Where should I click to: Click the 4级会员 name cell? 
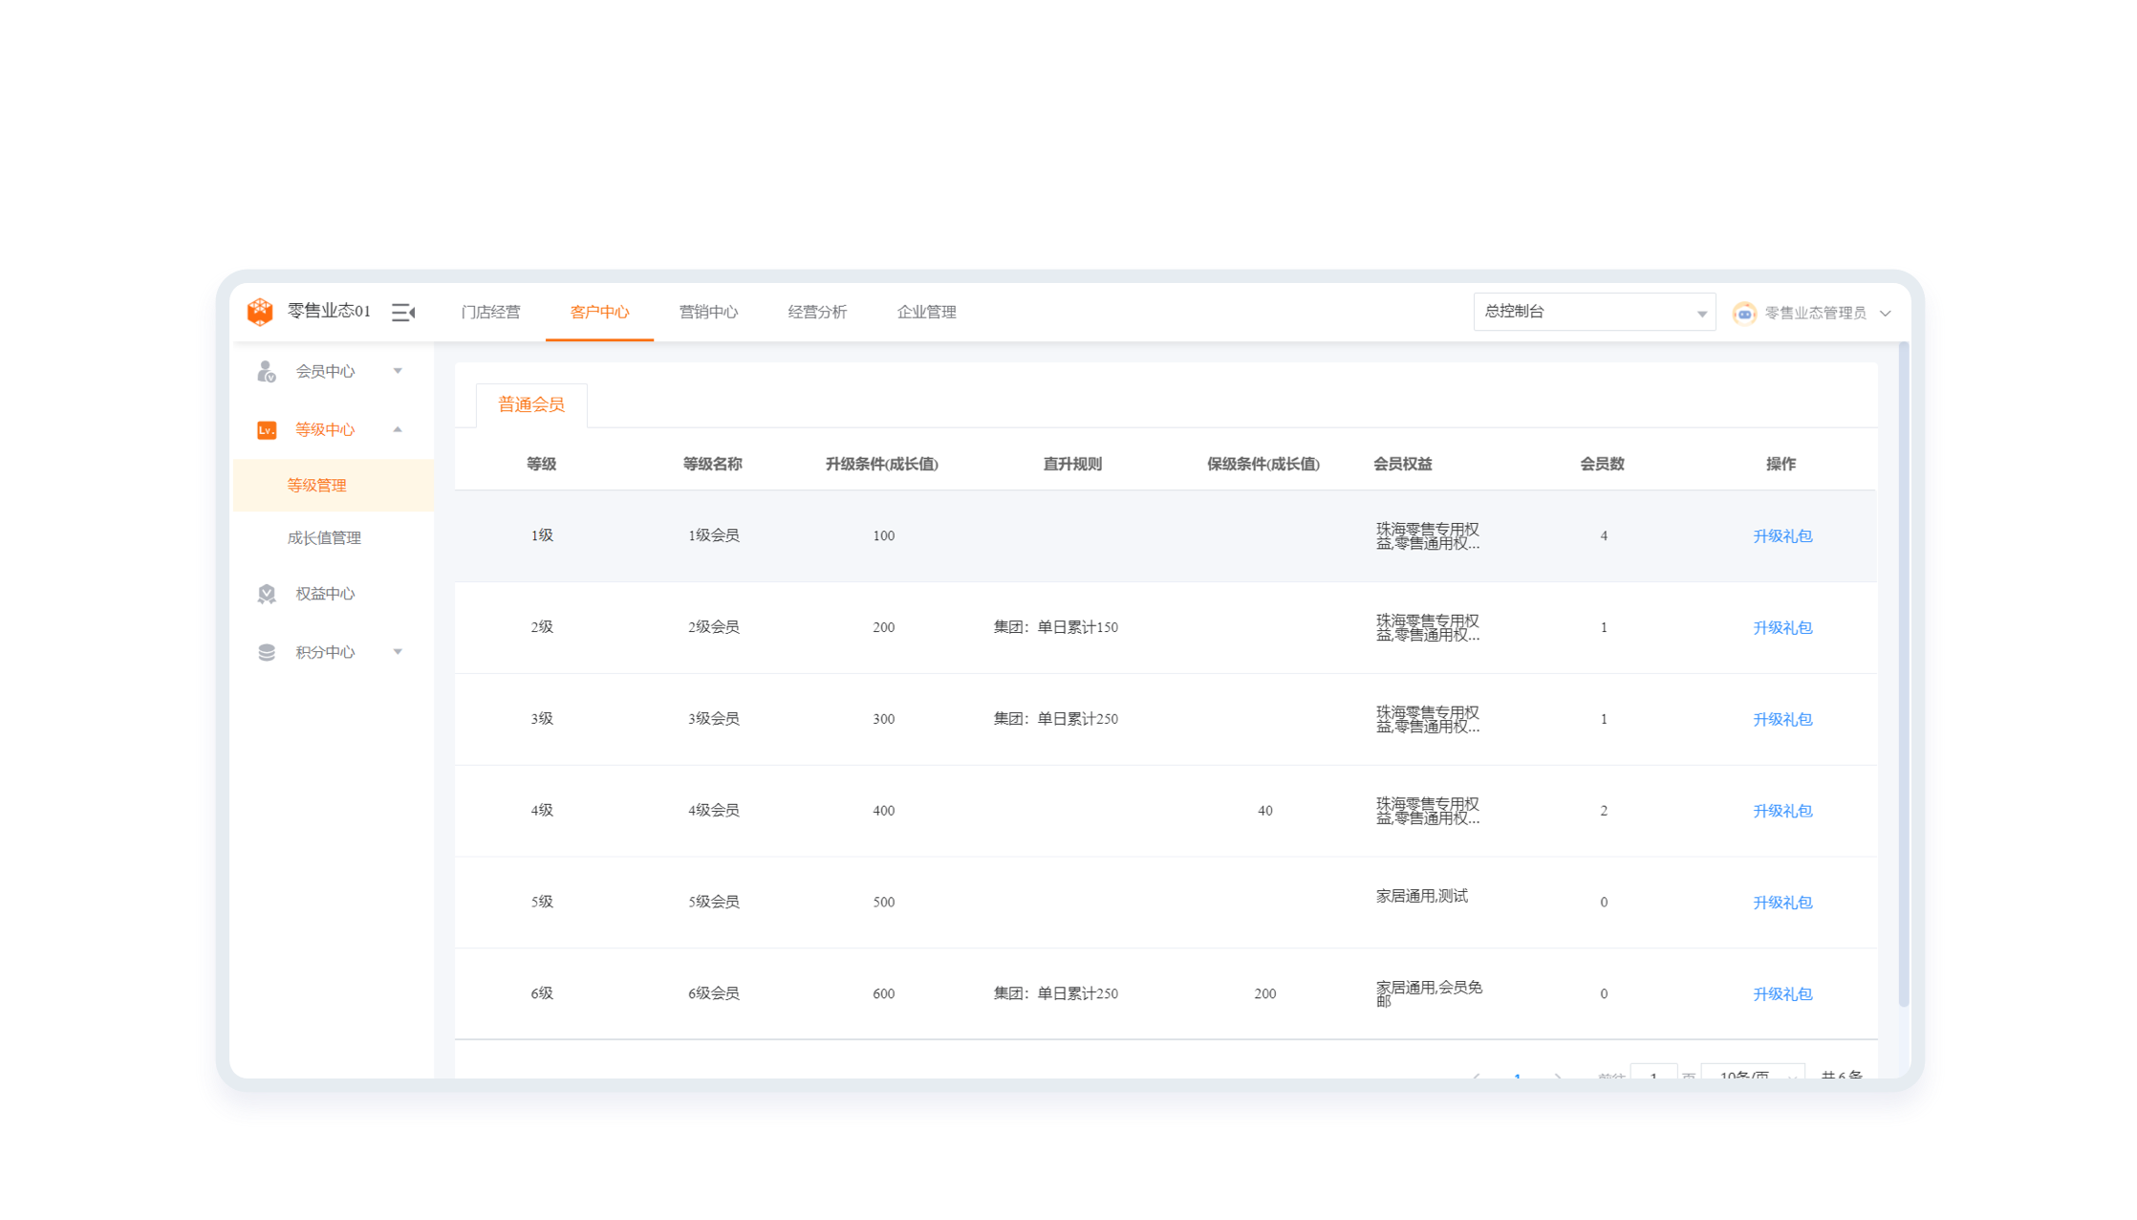click(x=714, y=811)
